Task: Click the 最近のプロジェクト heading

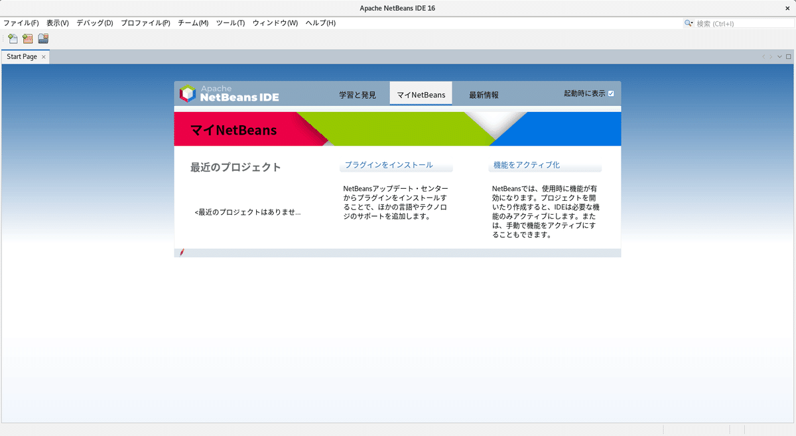Action: click(235, 167)
